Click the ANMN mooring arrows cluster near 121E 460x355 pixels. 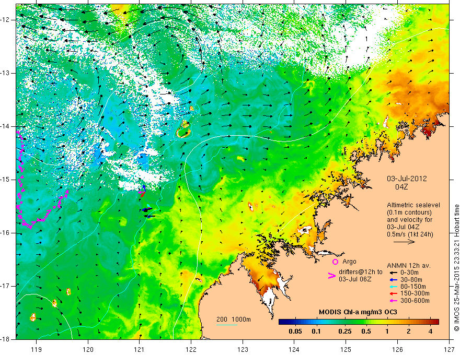click(x=146, y=202)
